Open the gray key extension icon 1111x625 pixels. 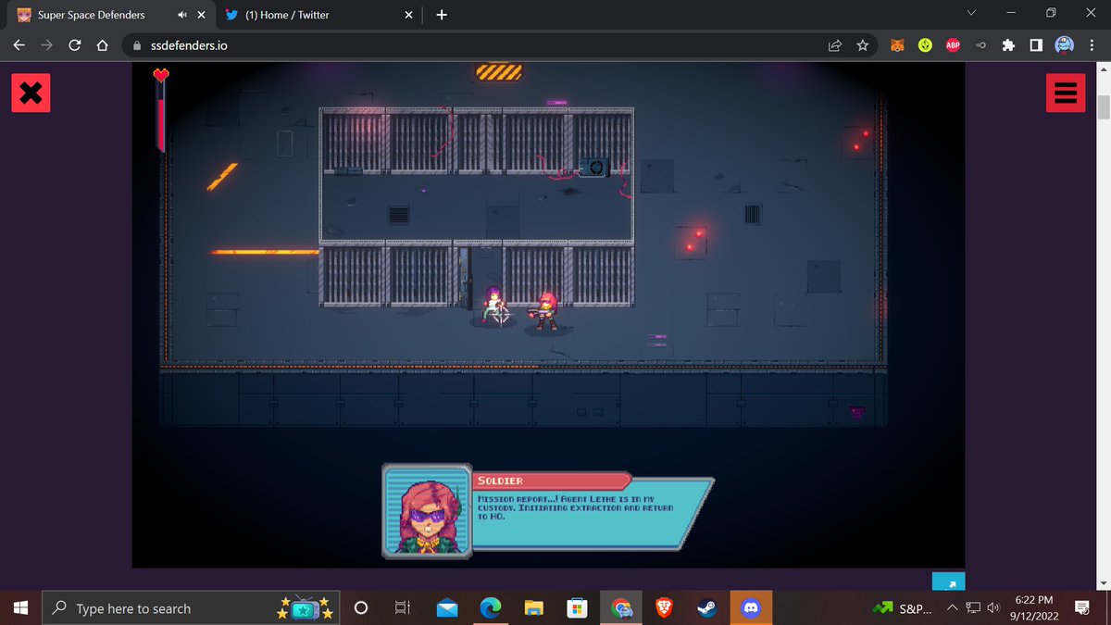tap(980, 44)
